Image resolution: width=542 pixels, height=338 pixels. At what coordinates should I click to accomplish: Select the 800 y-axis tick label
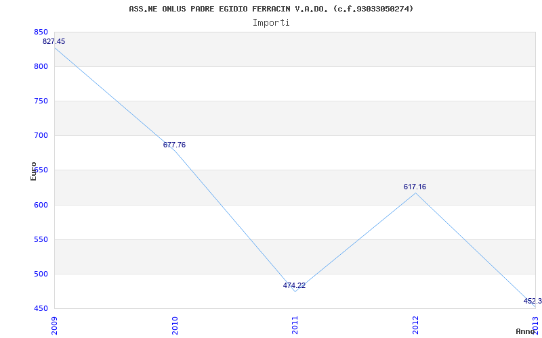(41, 66)
